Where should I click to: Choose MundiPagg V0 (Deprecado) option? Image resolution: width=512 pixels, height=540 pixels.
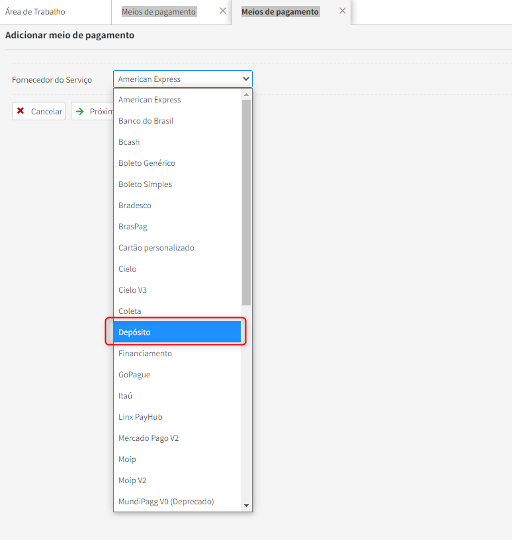177,502
